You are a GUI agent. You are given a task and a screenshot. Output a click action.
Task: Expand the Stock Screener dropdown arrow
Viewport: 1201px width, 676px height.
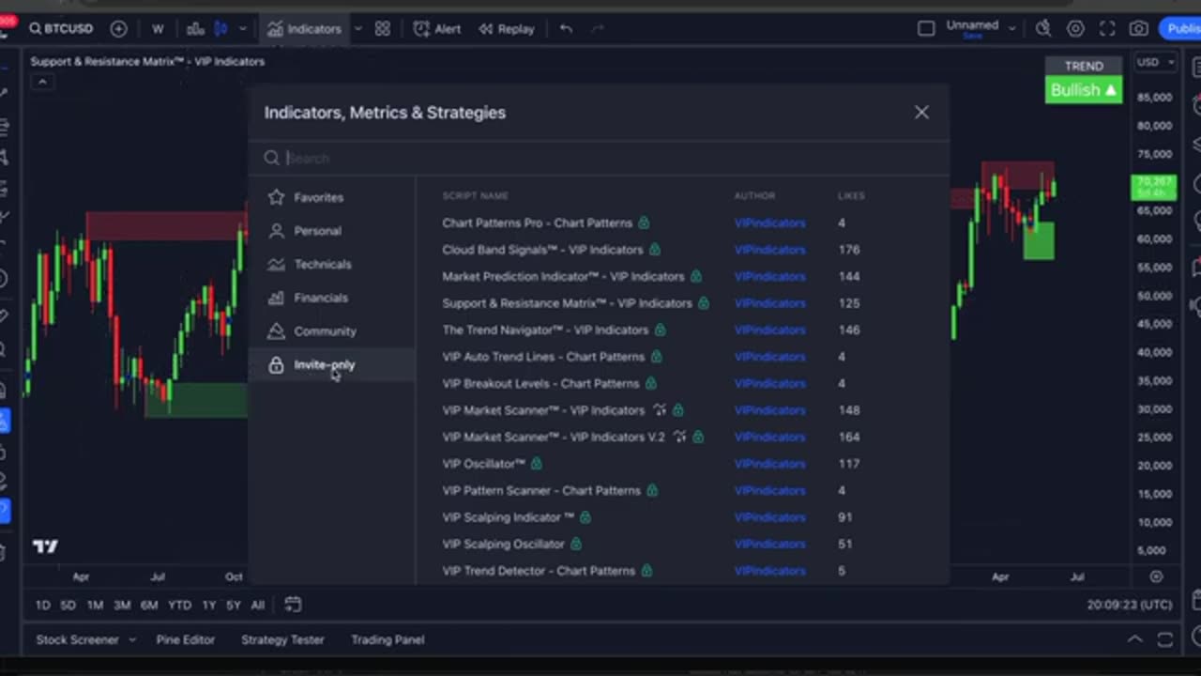coord(132,640)
